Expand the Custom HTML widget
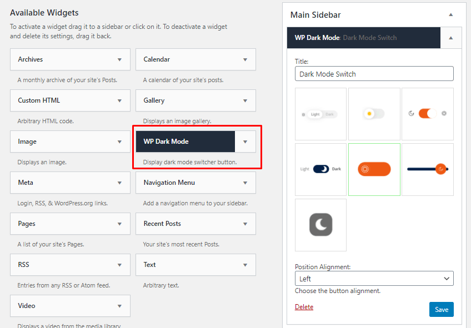 119,100
